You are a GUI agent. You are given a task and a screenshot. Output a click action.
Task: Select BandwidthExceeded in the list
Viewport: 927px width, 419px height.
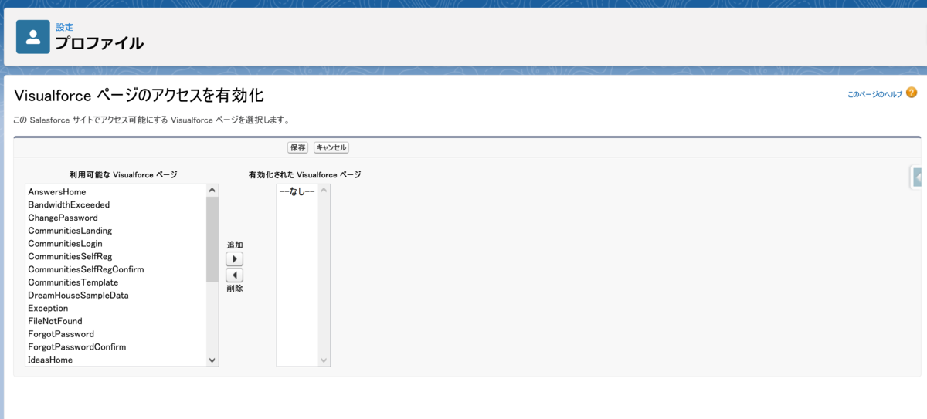116,204
